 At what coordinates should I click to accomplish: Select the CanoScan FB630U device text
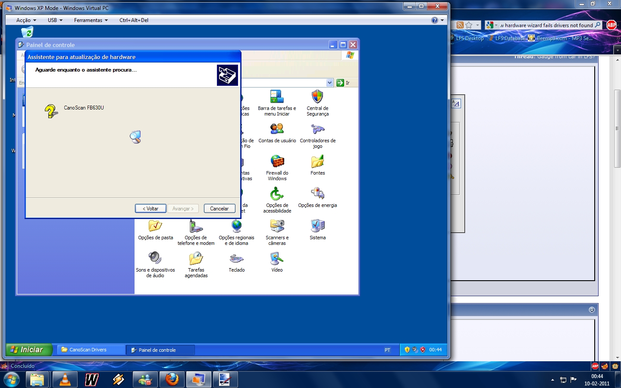pos(84,108)
